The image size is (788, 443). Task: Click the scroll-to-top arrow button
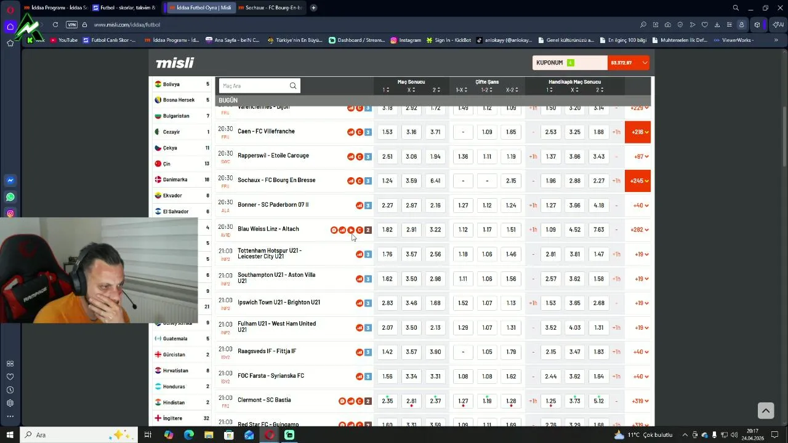[765, 410]
